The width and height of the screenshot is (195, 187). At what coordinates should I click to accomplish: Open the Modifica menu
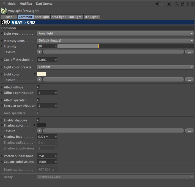pos(26,4)
